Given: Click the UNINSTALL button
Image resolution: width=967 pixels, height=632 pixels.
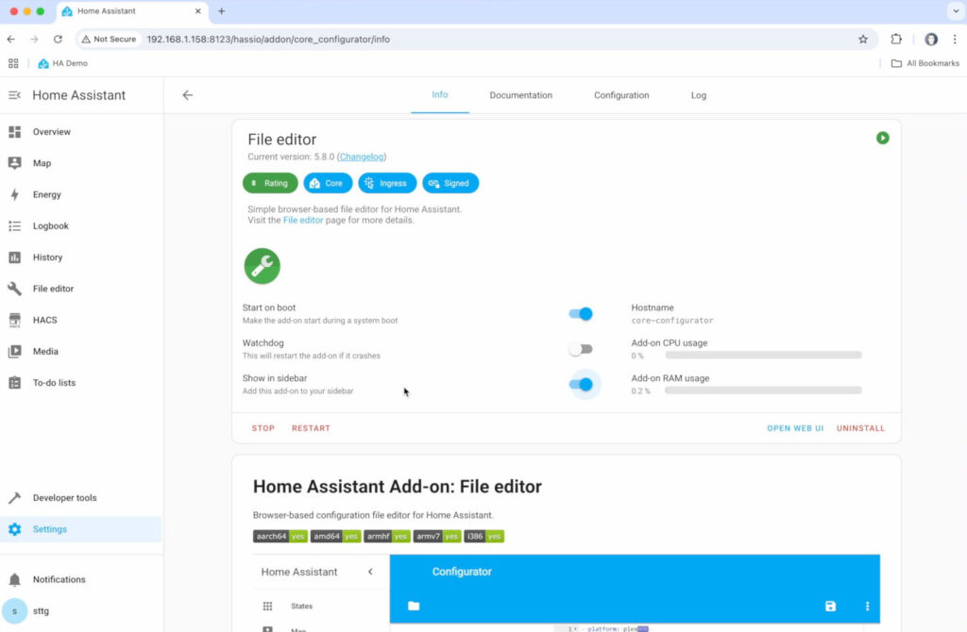Looking at the screenshot, I should coord(860,428).
